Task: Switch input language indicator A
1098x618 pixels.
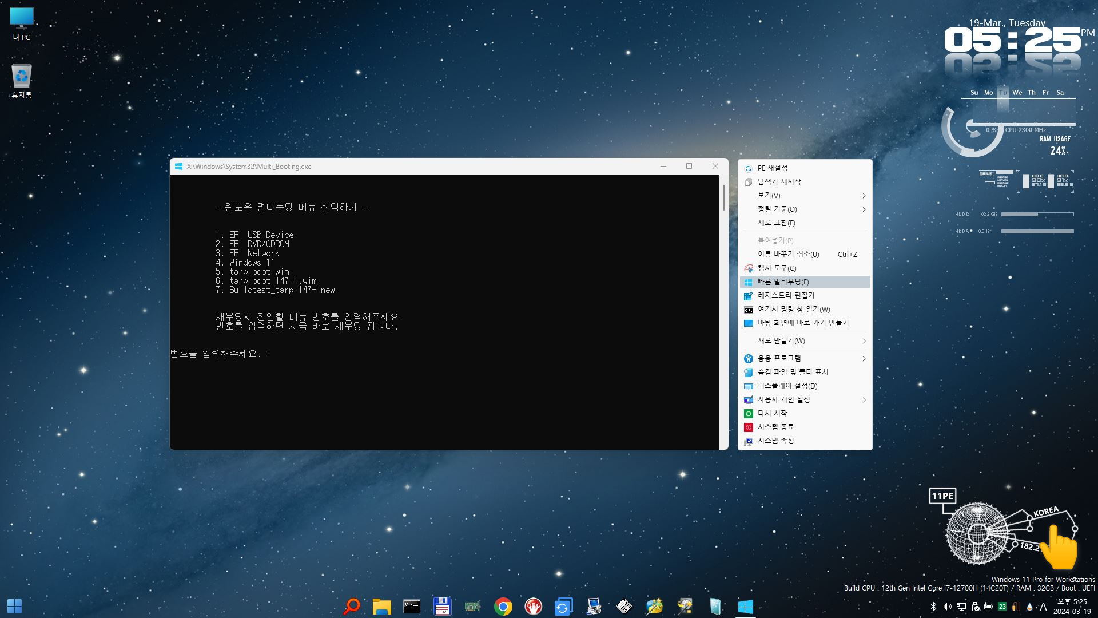Action: tap(1043, 607)
